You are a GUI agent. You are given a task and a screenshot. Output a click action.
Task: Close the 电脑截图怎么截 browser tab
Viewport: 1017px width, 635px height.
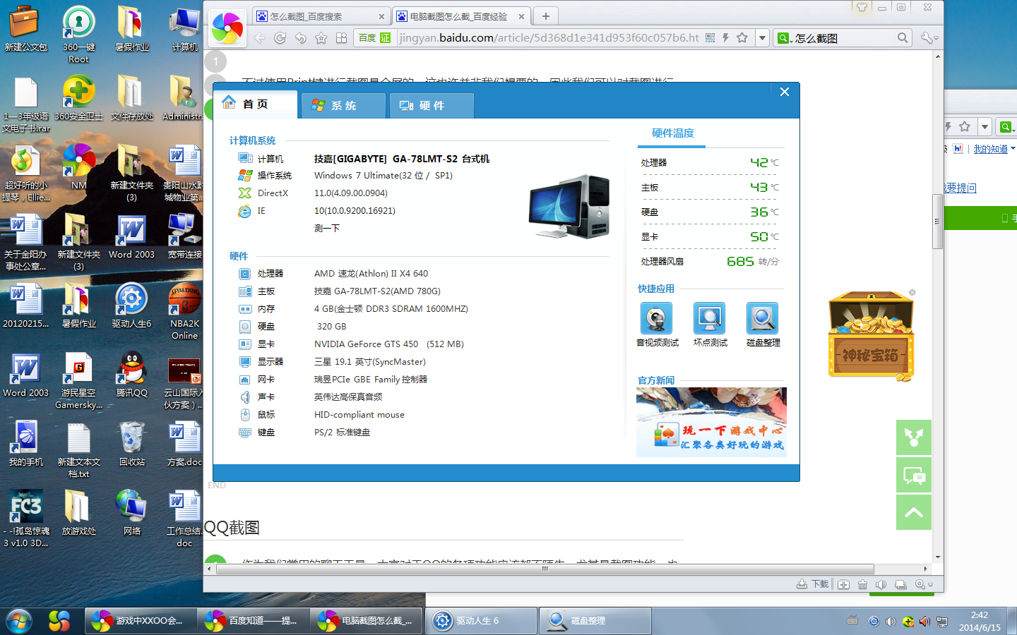[521, 16]
